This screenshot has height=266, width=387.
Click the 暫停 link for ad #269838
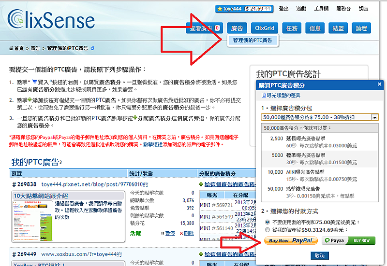click(170, 233)
